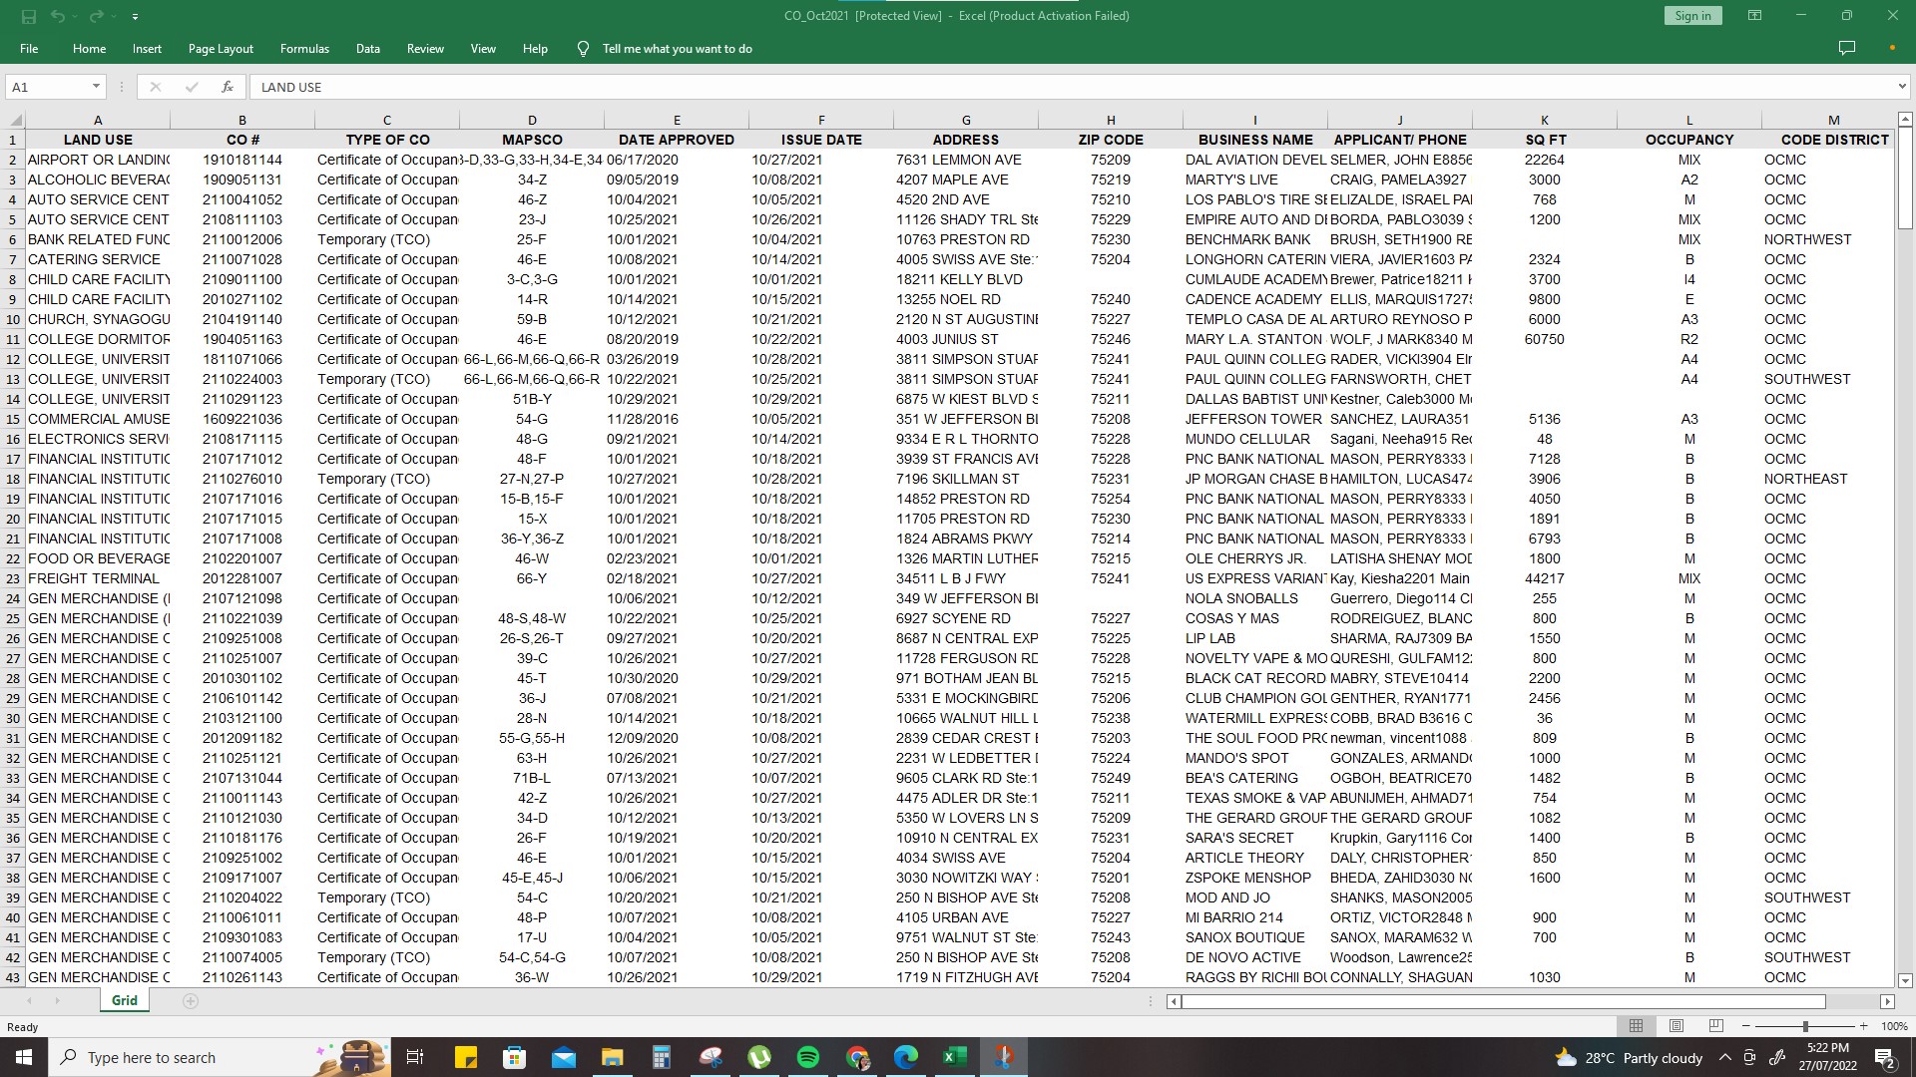Open Ribbon Display Options icon
The height and width of the screenshot is (1077, 1916).
pyautogui.click(x=1754, y=15)
